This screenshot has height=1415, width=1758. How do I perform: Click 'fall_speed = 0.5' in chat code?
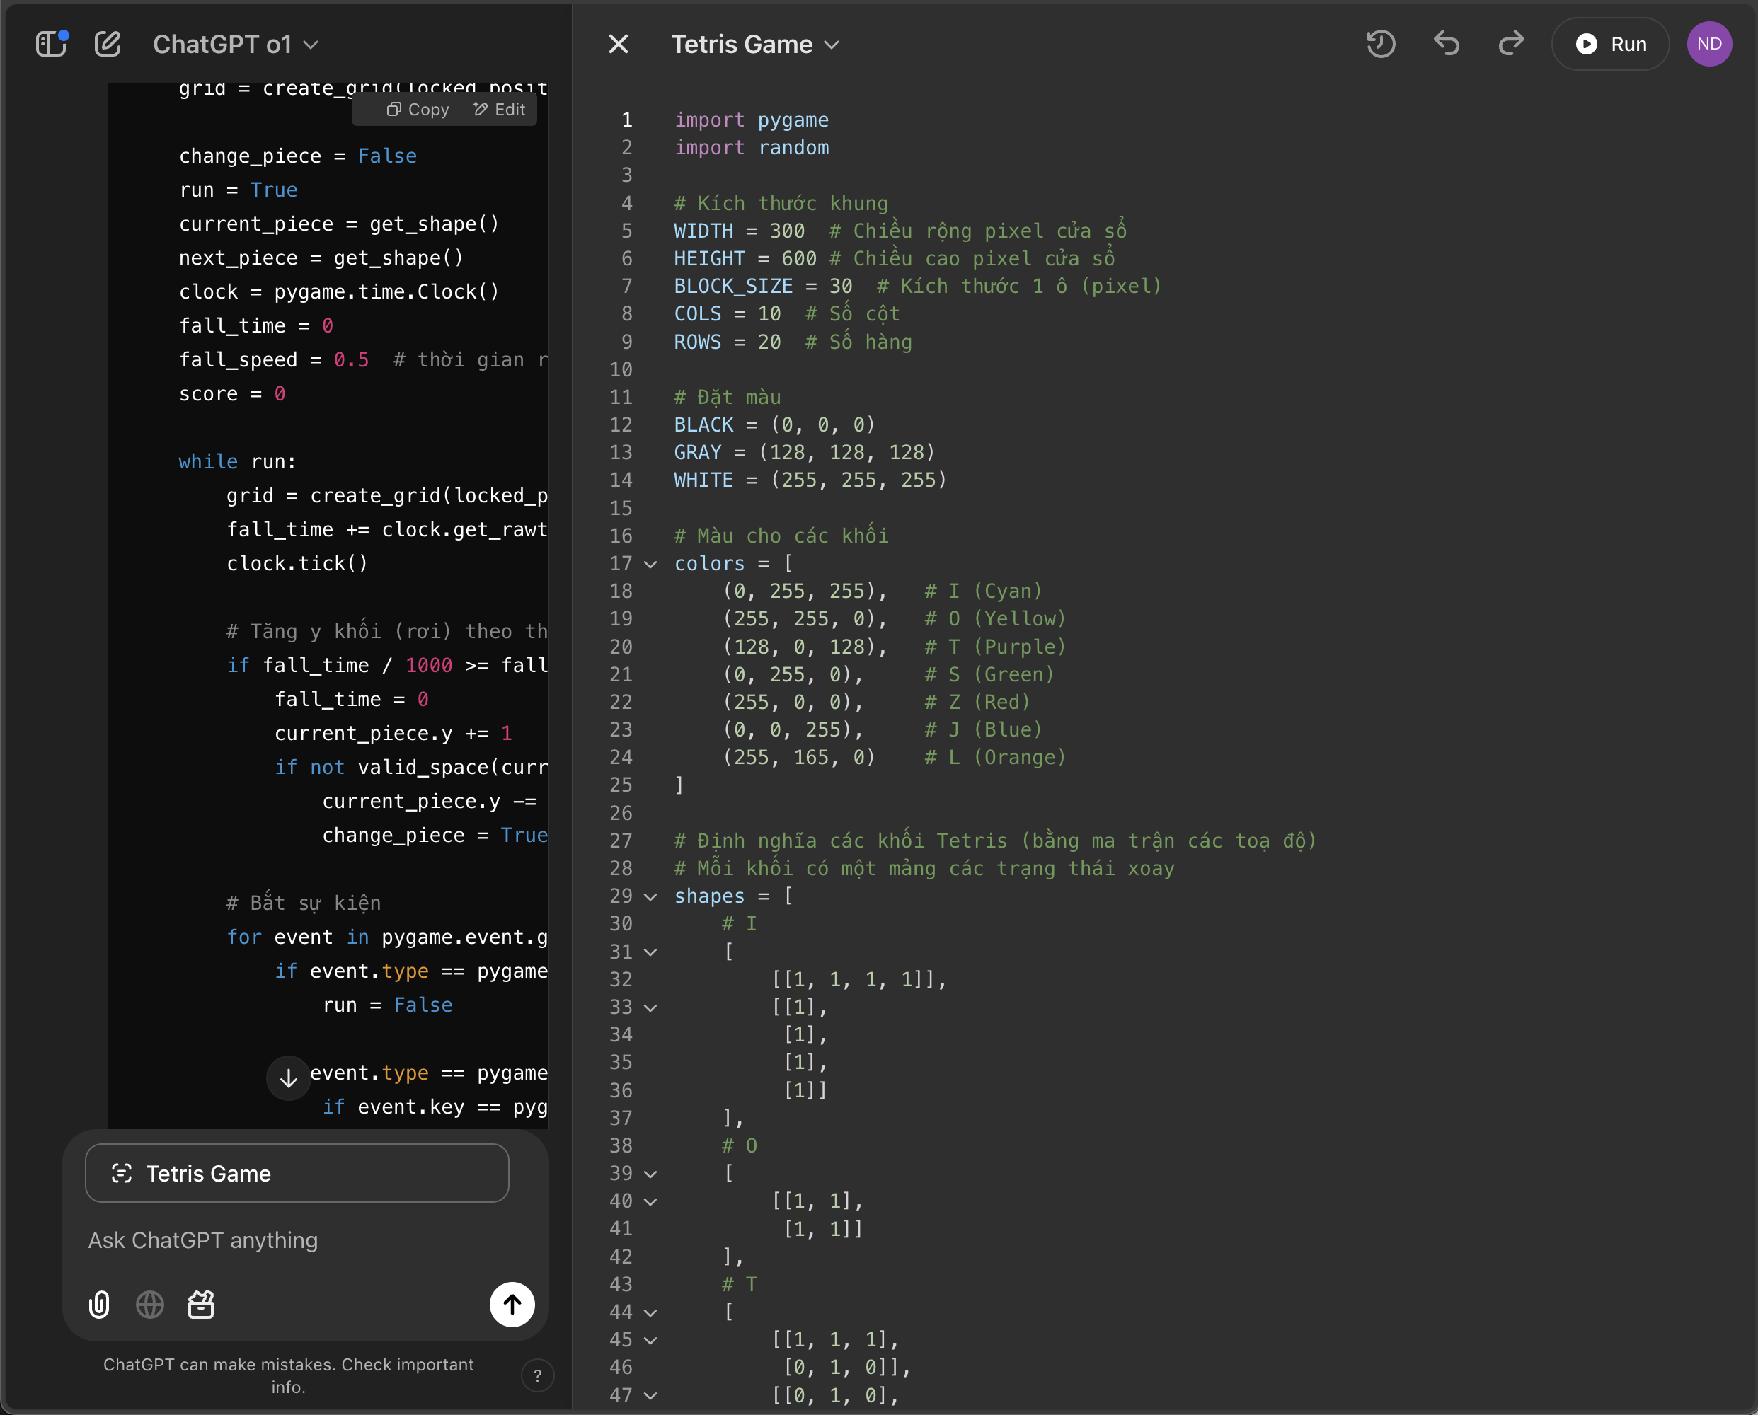274,359
